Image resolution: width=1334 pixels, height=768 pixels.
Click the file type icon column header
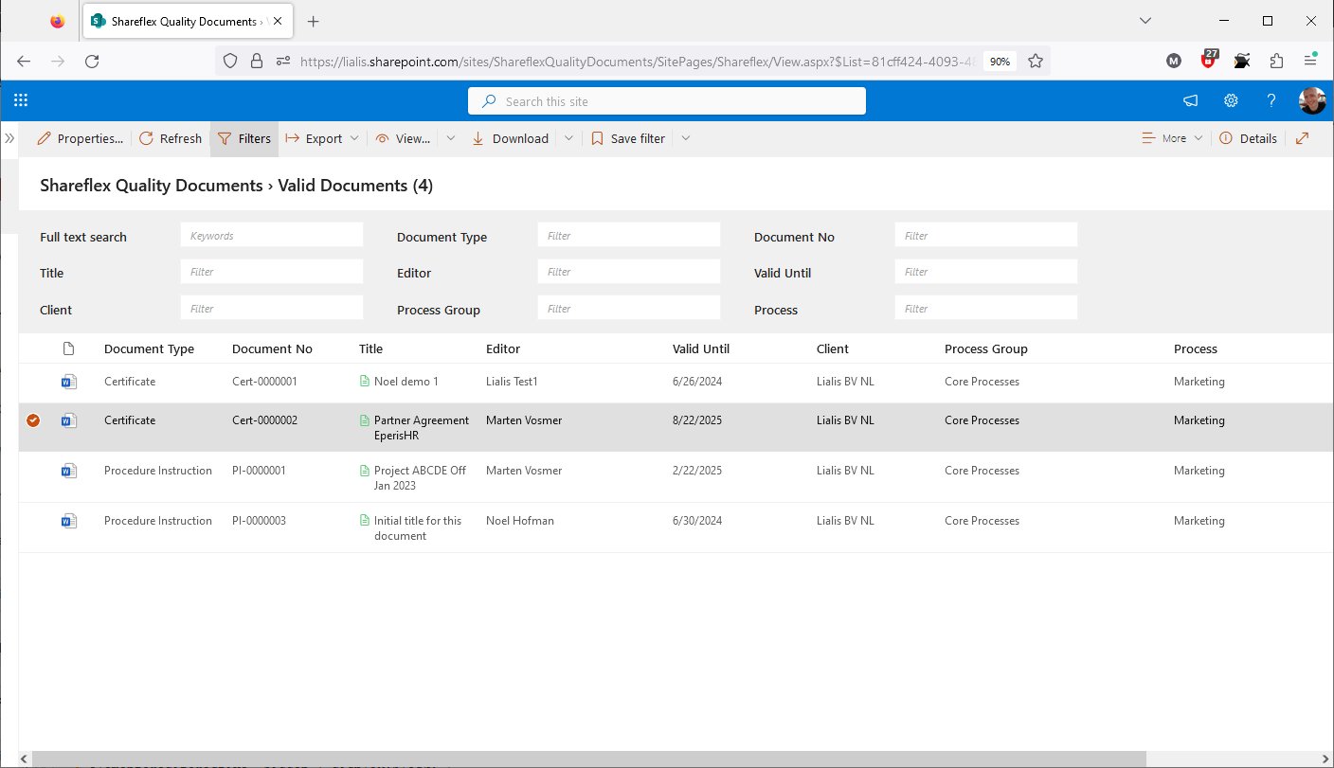click(67, 348)
